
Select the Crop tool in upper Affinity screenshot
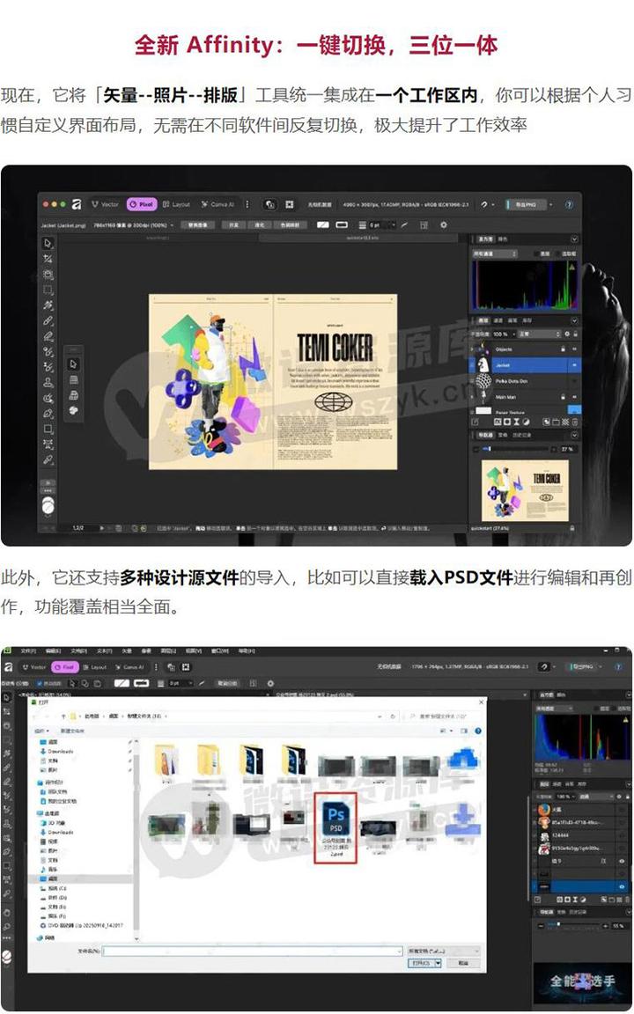tap(48, 259)
